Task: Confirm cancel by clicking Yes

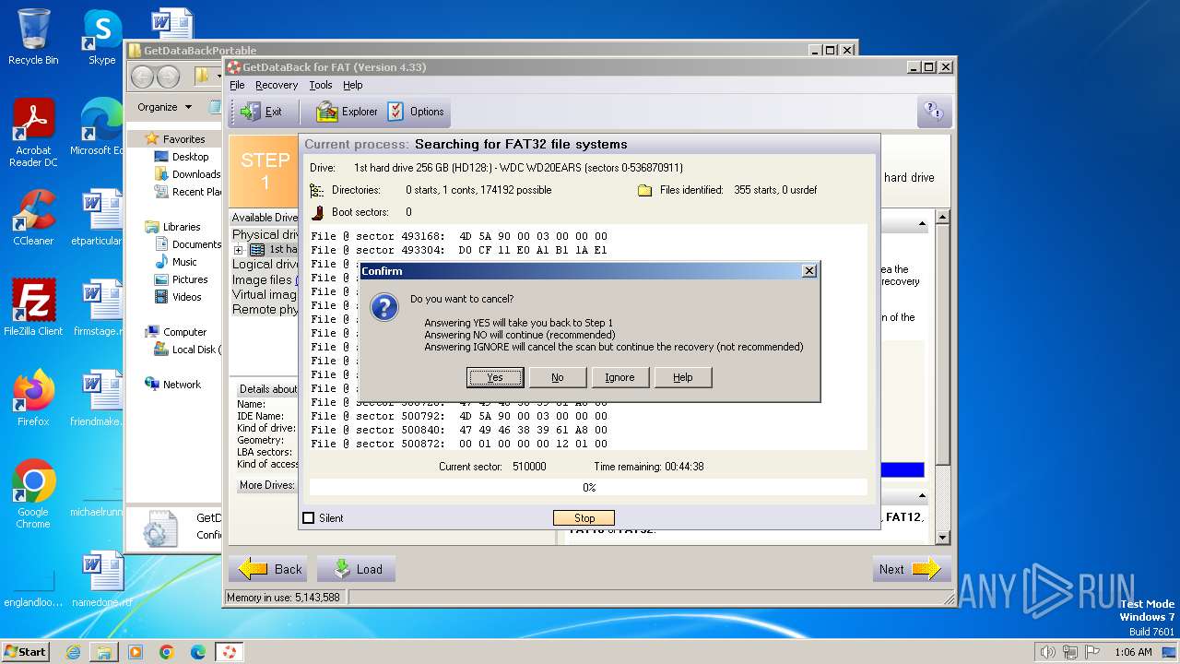Action: (x=495, y=377)
